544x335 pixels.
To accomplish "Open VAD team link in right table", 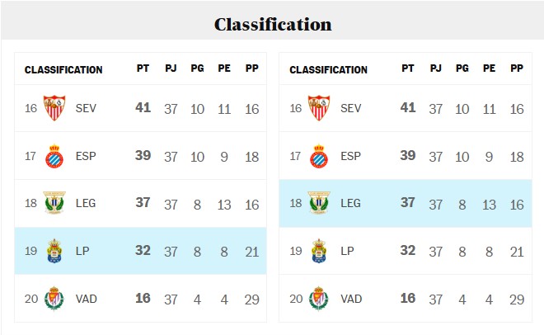I will [x=351, y=299].
